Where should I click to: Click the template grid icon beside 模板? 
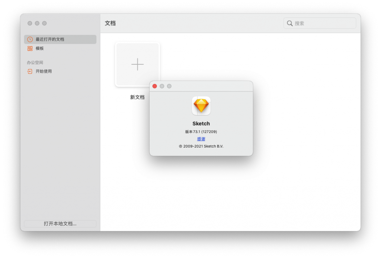30,49
